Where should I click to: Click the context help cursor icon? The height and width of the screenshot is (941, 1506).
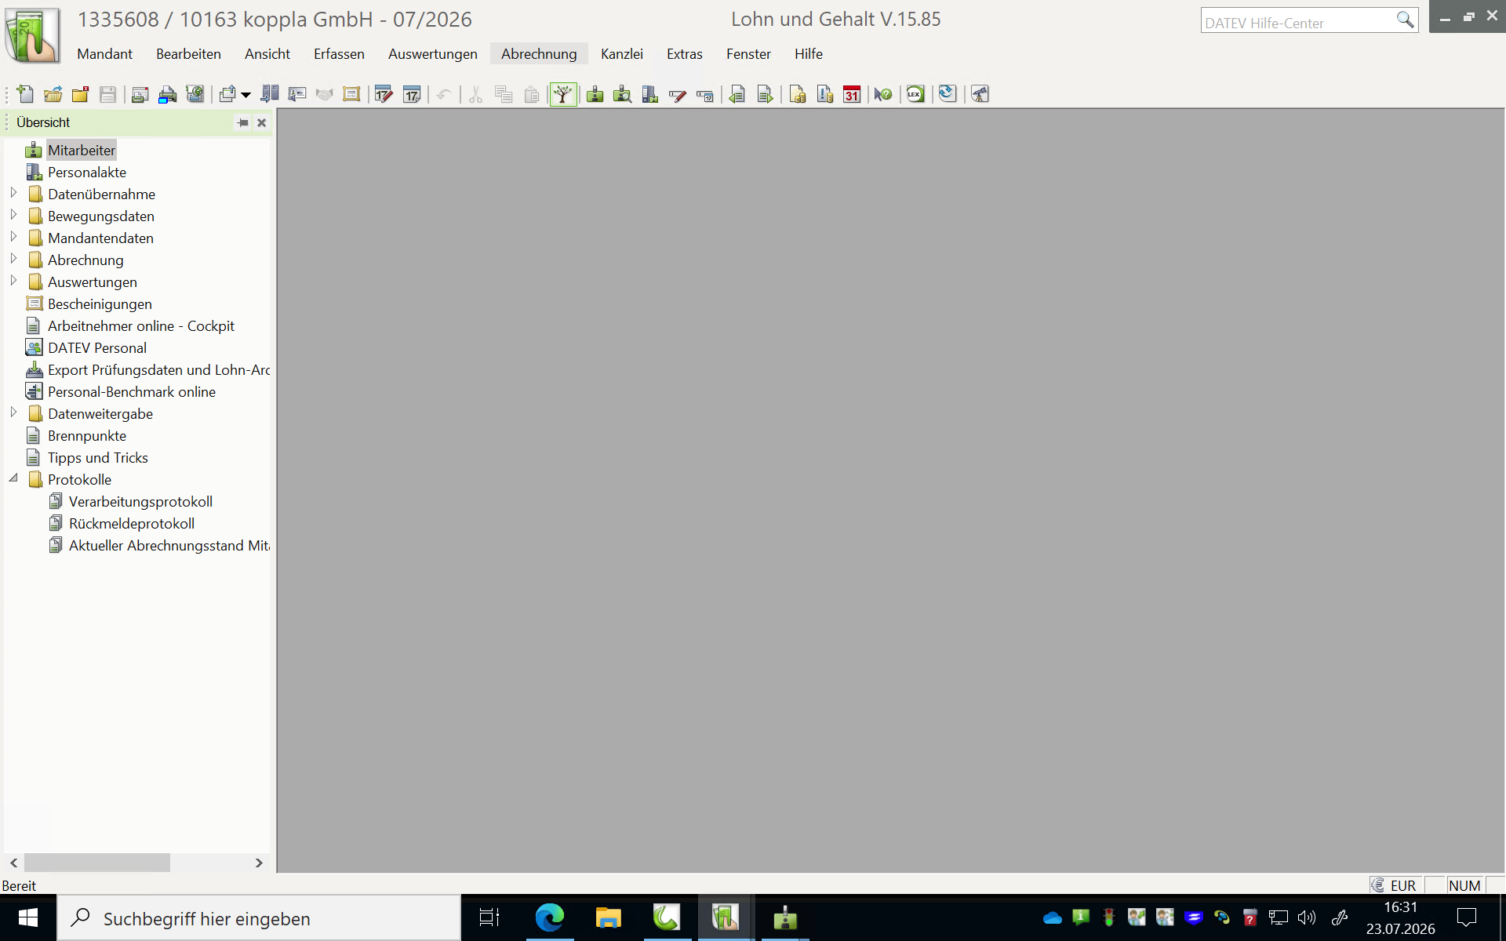tap(883, 95)
